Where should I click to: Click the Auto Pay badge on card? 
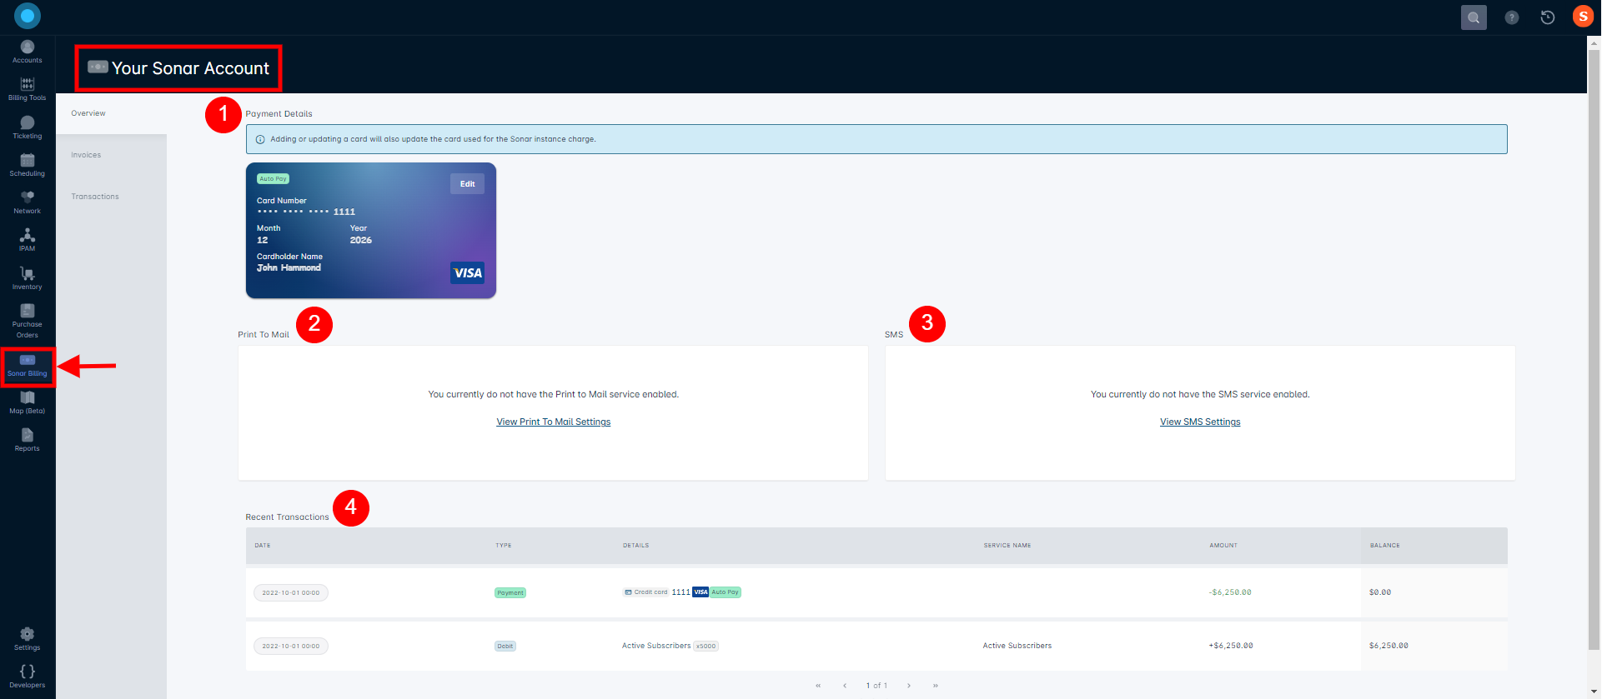pyautogui.click(x=273, y=179)
